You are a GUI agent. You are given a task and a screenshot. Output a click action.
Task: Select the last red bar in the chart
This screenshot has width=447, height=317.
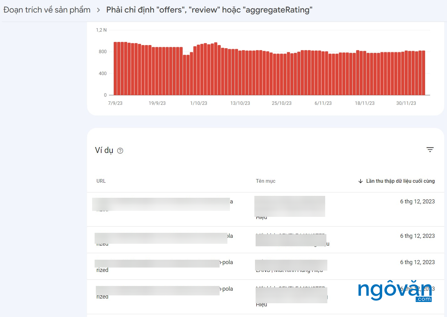[424, 73]
